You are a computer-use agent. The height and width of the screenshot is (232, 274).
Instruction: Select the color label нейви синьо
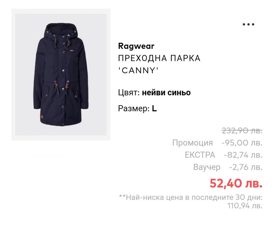click(166, 93)
